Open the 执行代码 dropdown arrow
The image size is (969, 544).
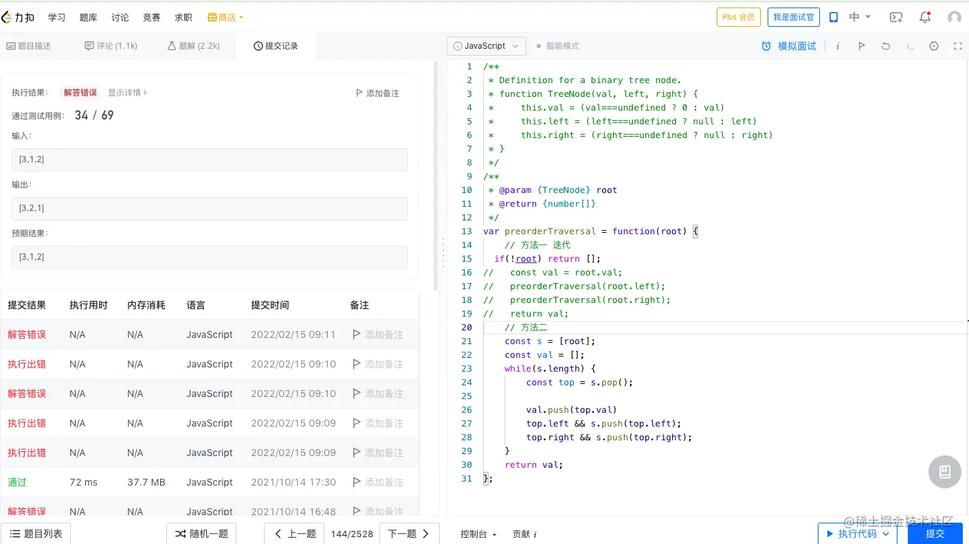[x=886, y=534]
